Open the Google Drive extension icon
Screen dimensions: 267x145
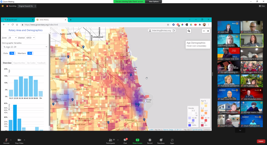pyautogui.click(x=191, y=25)
